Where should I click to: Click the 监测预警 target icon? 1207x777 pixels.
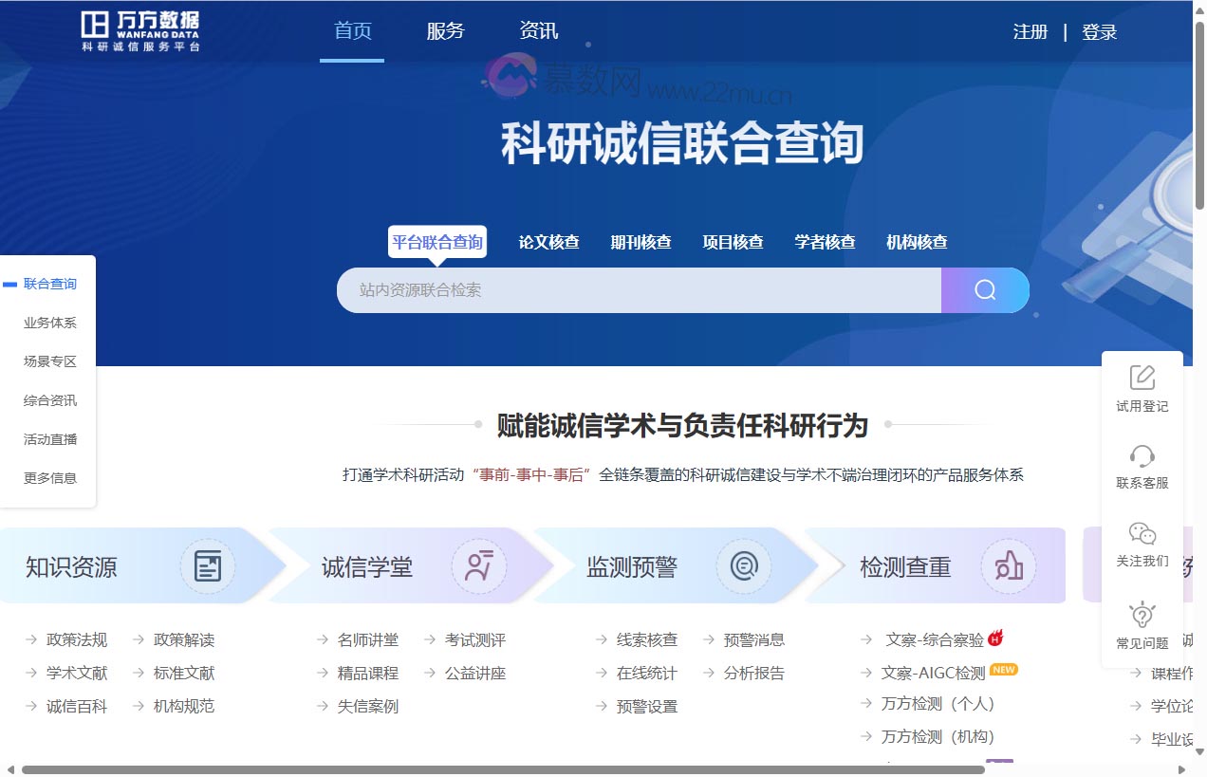[743, 565]
